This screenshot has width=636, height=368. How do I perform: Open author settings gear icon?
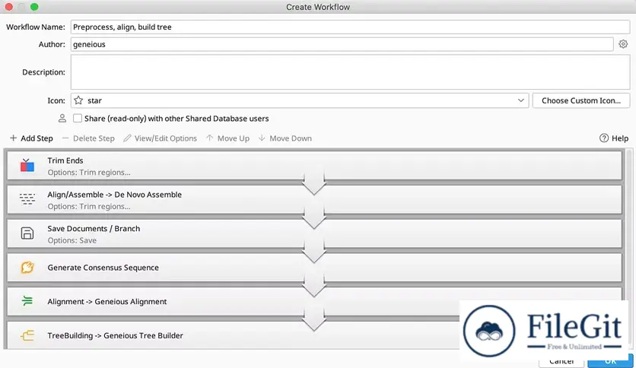coord(623,44)
